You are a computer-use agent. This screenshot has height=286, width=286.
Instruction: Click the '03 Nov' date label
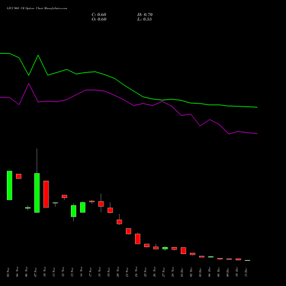coord(8,272)
